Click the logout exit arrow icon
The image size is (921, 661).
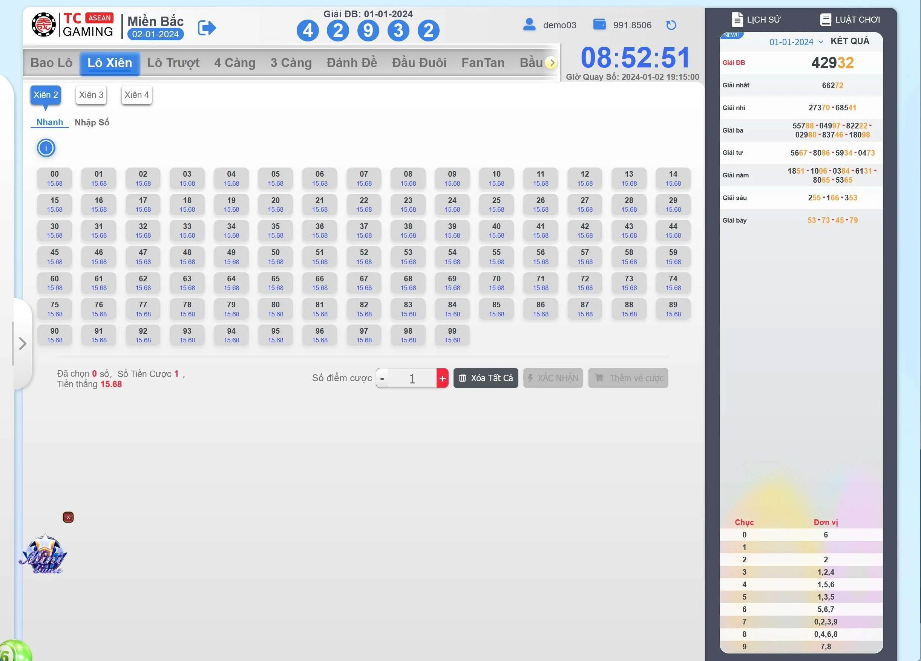pyautogui.click(x=206, y=28)
